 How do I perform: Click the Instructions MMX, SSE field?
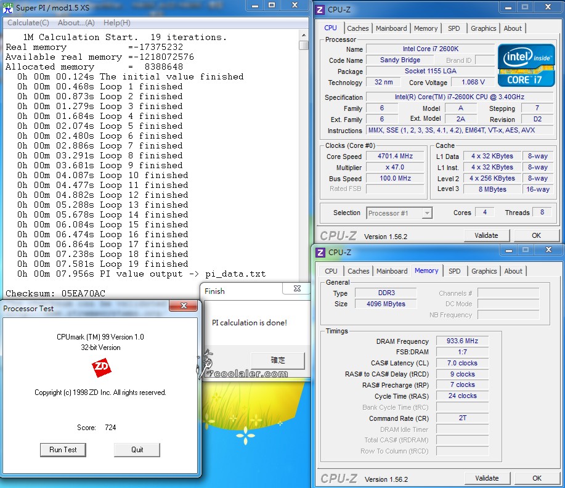[460, 130]
